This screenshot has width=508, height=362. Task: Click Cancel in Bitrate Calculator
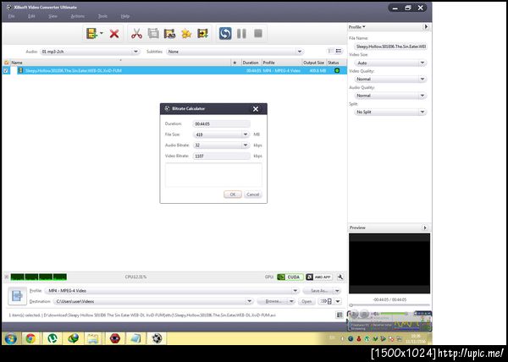coord(252,195)
